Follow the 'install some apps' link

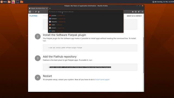[102, 79]
